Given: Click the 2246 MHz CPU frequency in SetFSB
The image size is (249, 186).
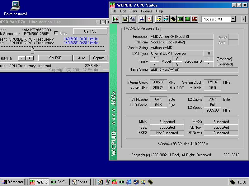Looking at the screenshot, I should coord(93,66).
